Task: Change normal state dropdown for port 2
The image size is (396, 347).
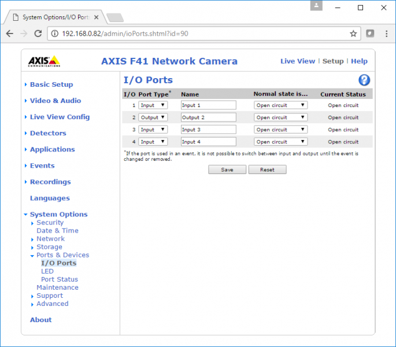Action: (x=280, y=117)
